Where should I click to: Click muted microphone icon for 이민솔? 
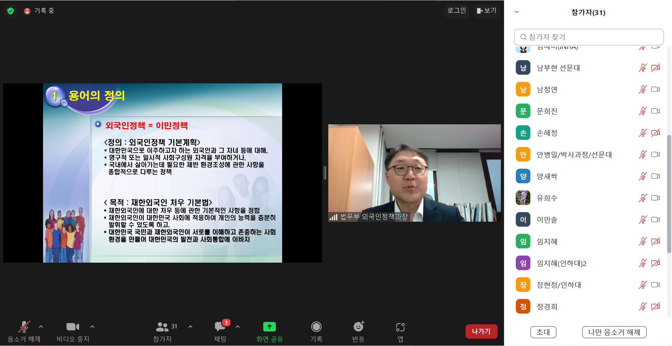point(643,220)
